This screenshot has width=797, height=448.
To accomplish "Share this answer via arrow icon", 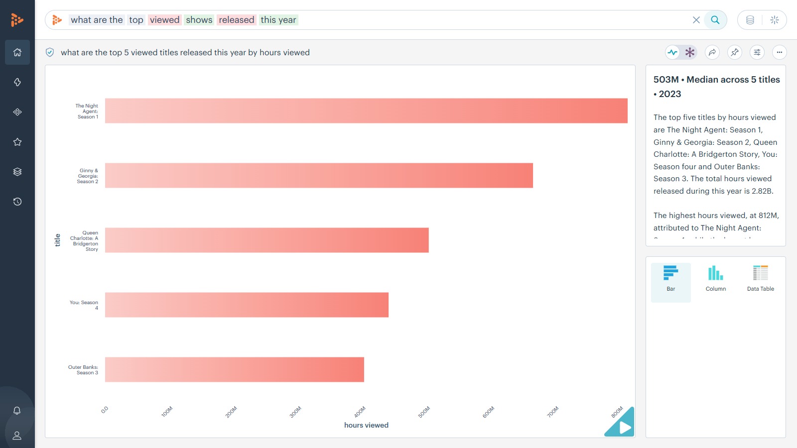I will [x=712, y=52].
